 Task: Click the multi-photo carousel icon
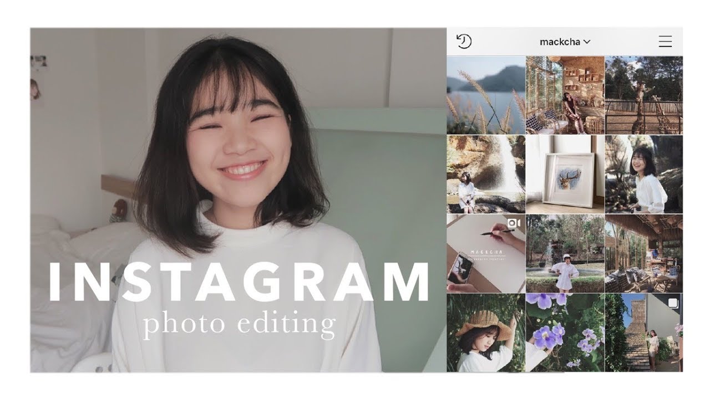673,303
